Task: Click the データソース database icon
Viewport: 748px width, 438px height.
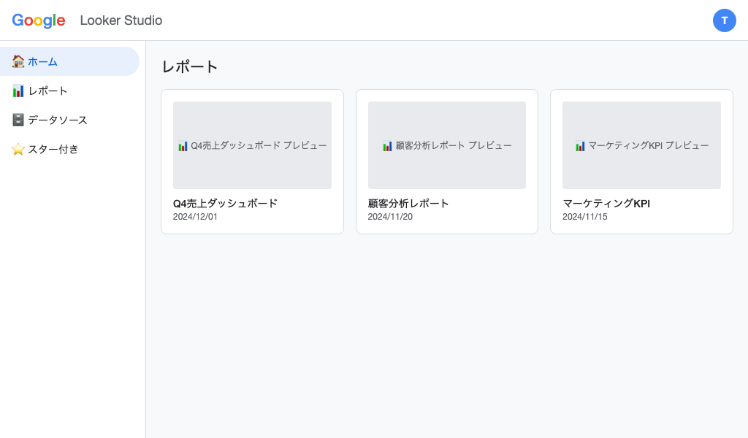Action: pos(18,120)
